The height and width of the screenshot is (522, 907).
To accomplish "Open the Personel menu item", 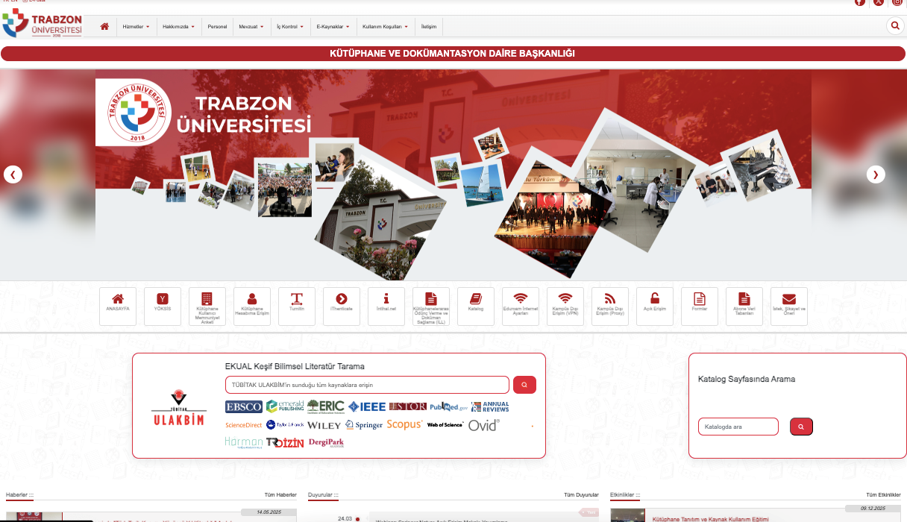I will pos(217,26).
